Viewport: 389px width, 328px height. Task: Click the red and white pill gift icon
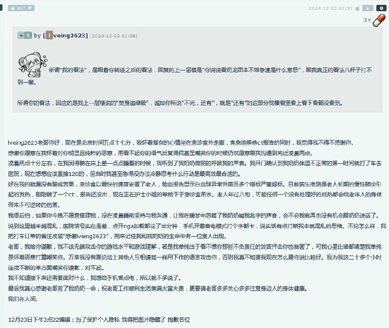pos(379,20)
